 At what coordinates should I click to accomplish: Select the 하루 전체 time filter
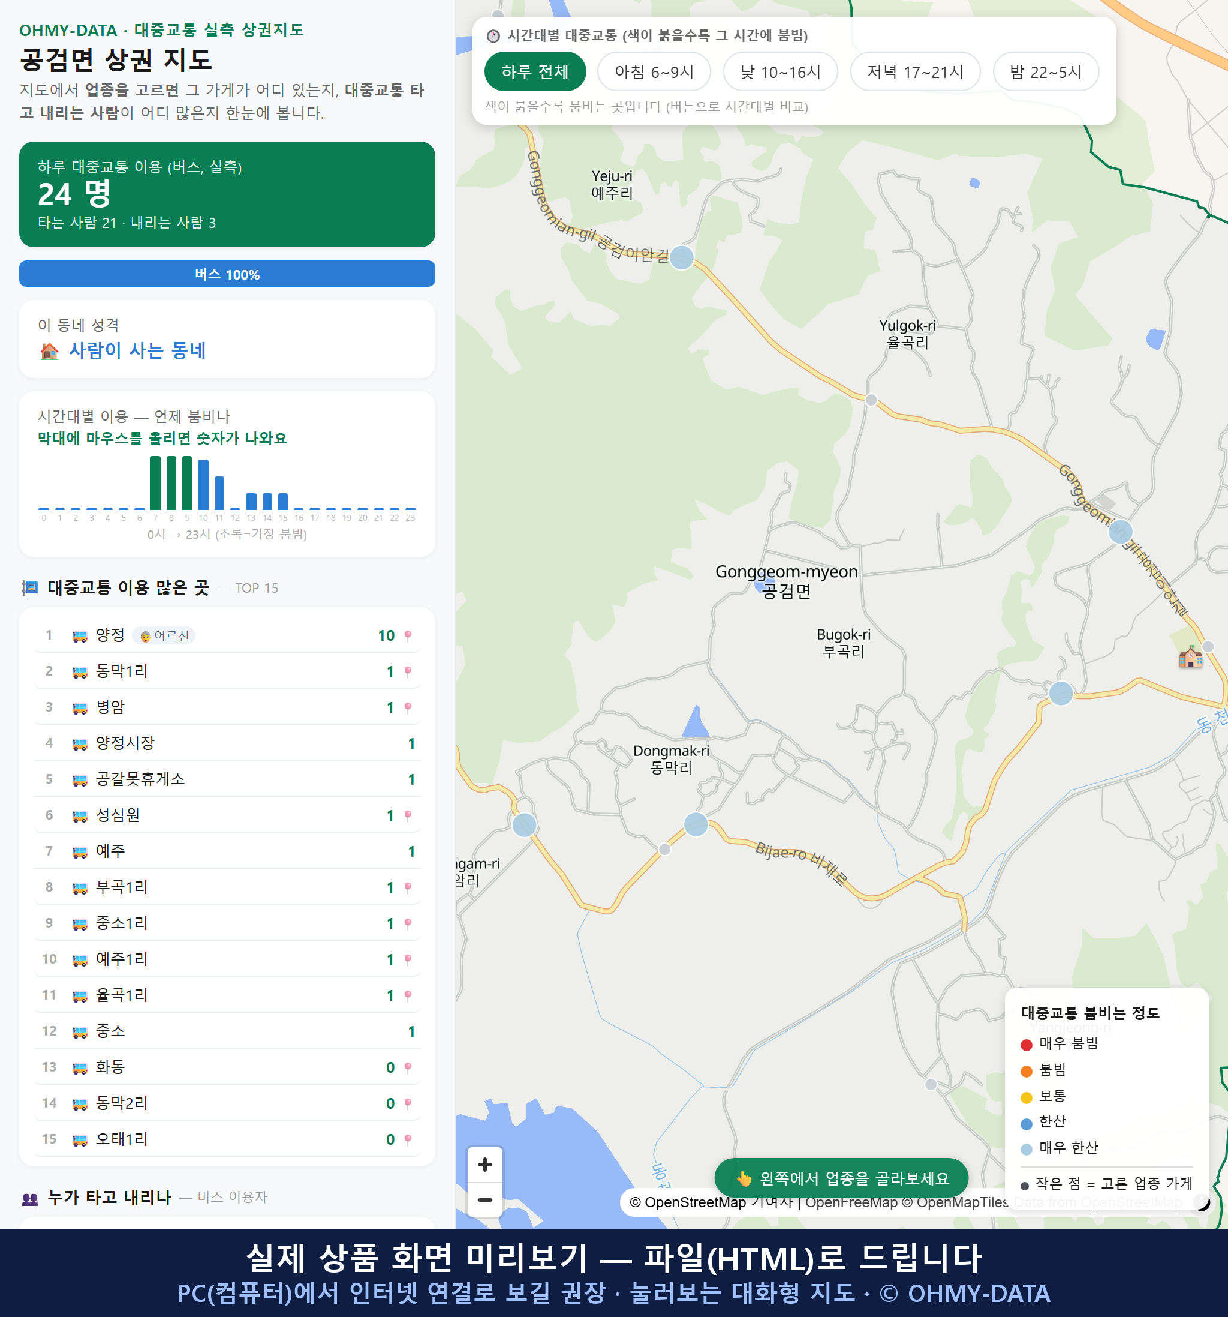coord(535,71)
